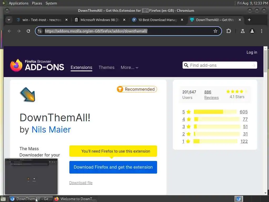Show 3 star reviews (51)

point(245,127)
